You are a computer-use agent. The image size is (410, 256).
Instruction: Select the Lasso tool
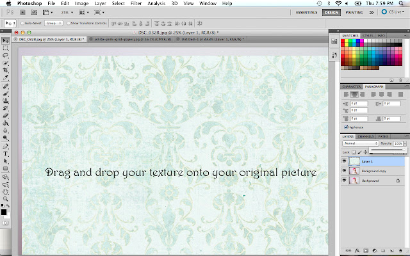(5, 56)
